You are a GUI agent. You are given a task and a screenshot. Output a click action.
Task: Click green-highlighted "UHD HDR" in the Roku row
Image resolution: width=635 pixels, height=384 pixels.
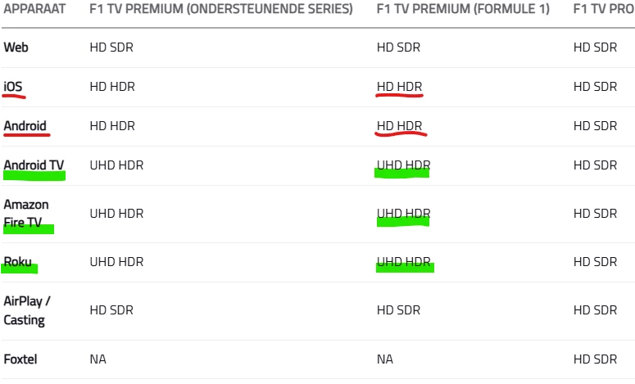[403, 262]
